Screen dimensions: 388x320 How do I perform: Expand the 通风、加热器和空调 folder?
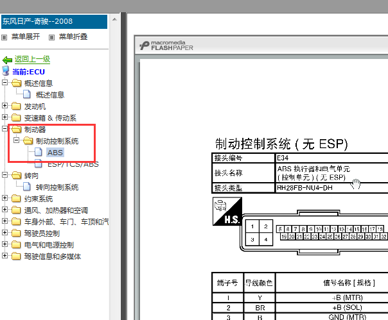coord(4,209)
